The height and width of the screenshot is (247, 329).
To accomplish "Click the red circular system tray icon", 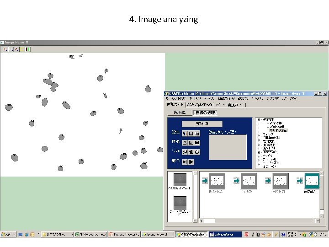I will pos(246,234).
